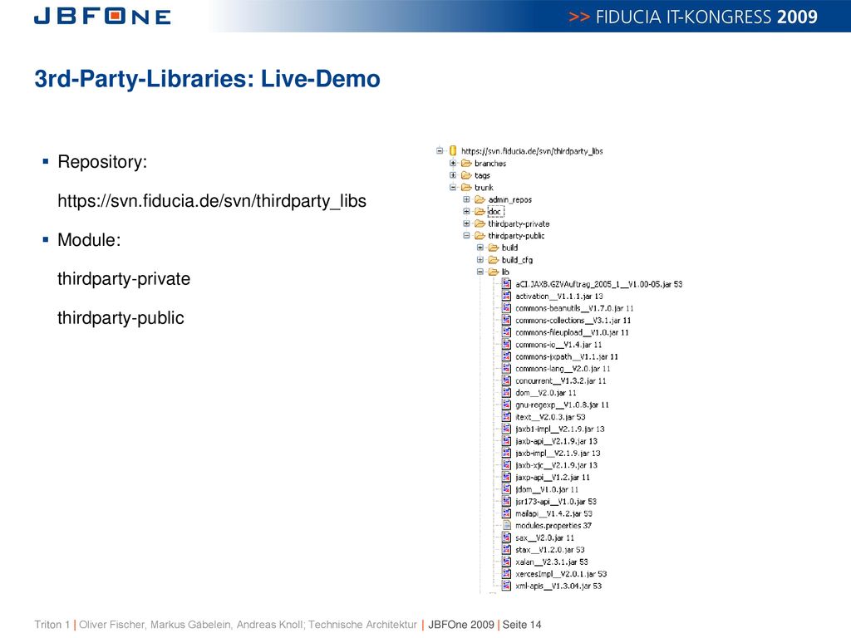Click the jar icon of commons-lang
Viewport: 851px width, 638px height.
coord(506,368)
